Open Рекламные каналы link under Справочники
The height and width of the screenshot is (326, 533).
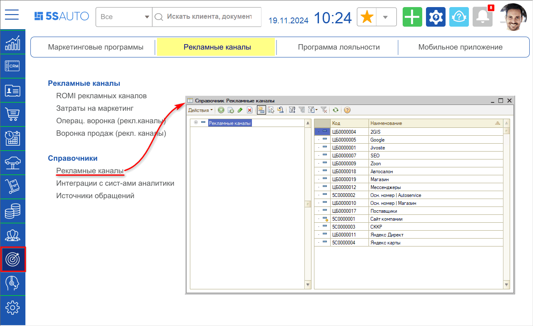pyautogui.click(x=90, y=171)
